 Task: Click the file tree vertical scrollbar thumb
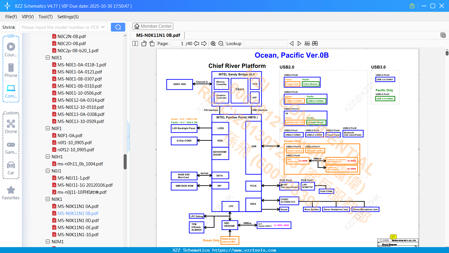(125, 162)
